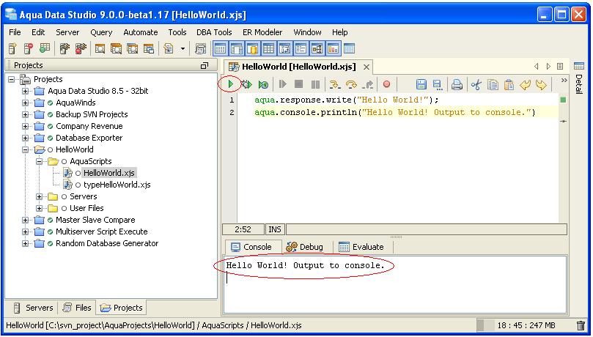
Task: Paste from clipboard icon
Action: point(509,84)
